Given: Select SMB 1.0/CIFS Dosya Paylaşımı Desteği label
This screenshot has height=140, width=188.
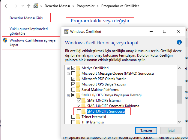Looking at the screenshot, I should [112, 95].
